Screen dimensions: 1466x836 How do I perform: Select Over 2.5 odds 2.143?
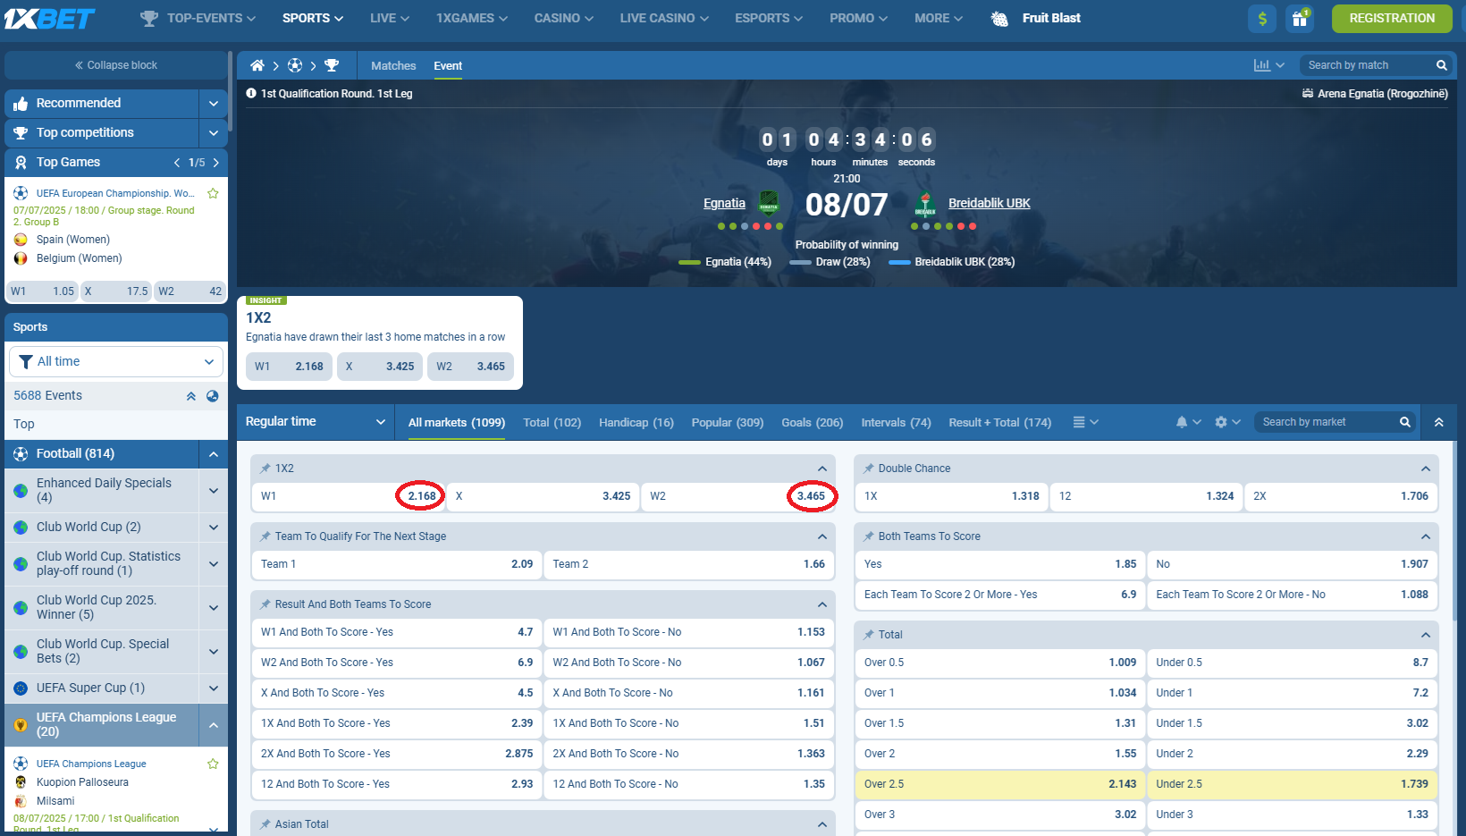[x=999, y=784]
